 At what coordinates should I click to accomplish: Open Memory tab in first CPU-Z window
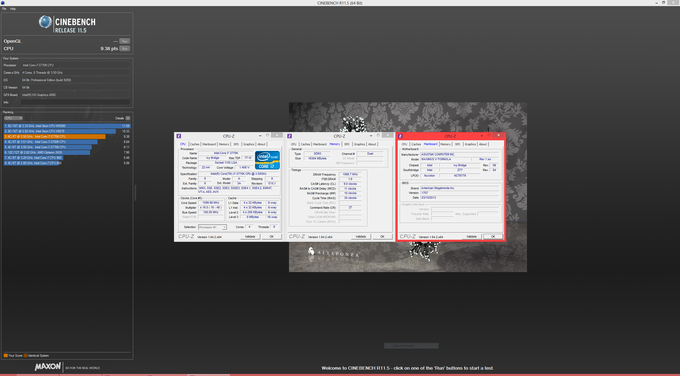click(224, 144)
